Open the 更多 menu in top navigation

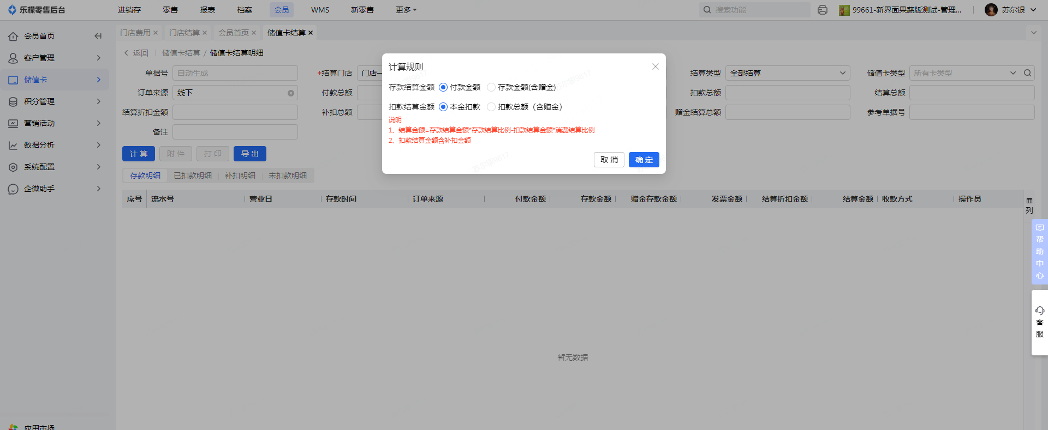pyautogui.click(x=406, y=10)
